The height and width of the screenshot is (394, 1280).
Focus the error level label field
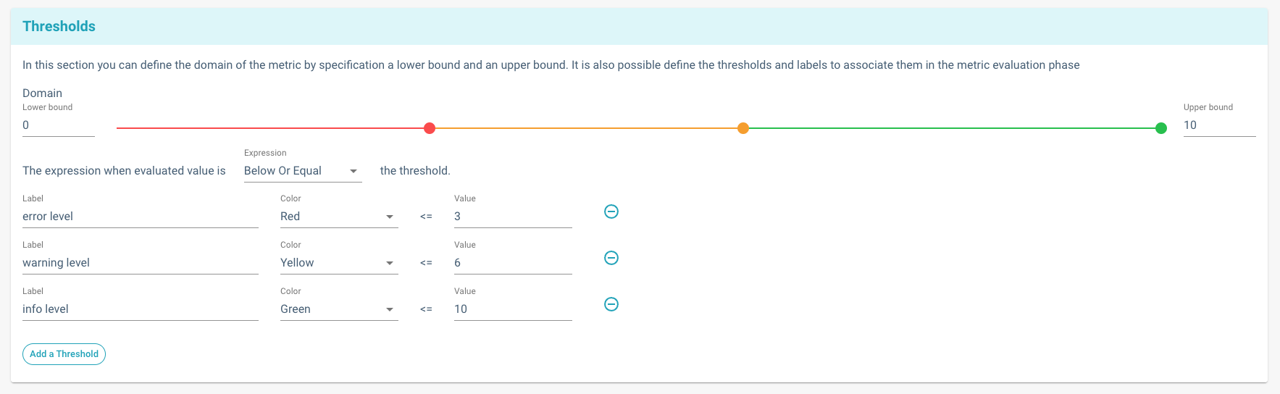click(x=140, y=217)
